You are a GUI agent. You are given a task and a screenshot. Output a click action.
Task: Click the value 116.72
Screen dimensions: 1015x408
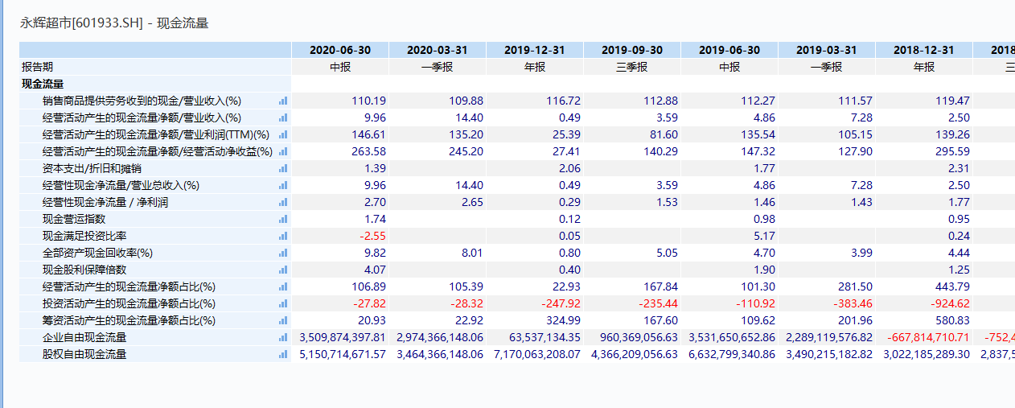coord(564,101)
